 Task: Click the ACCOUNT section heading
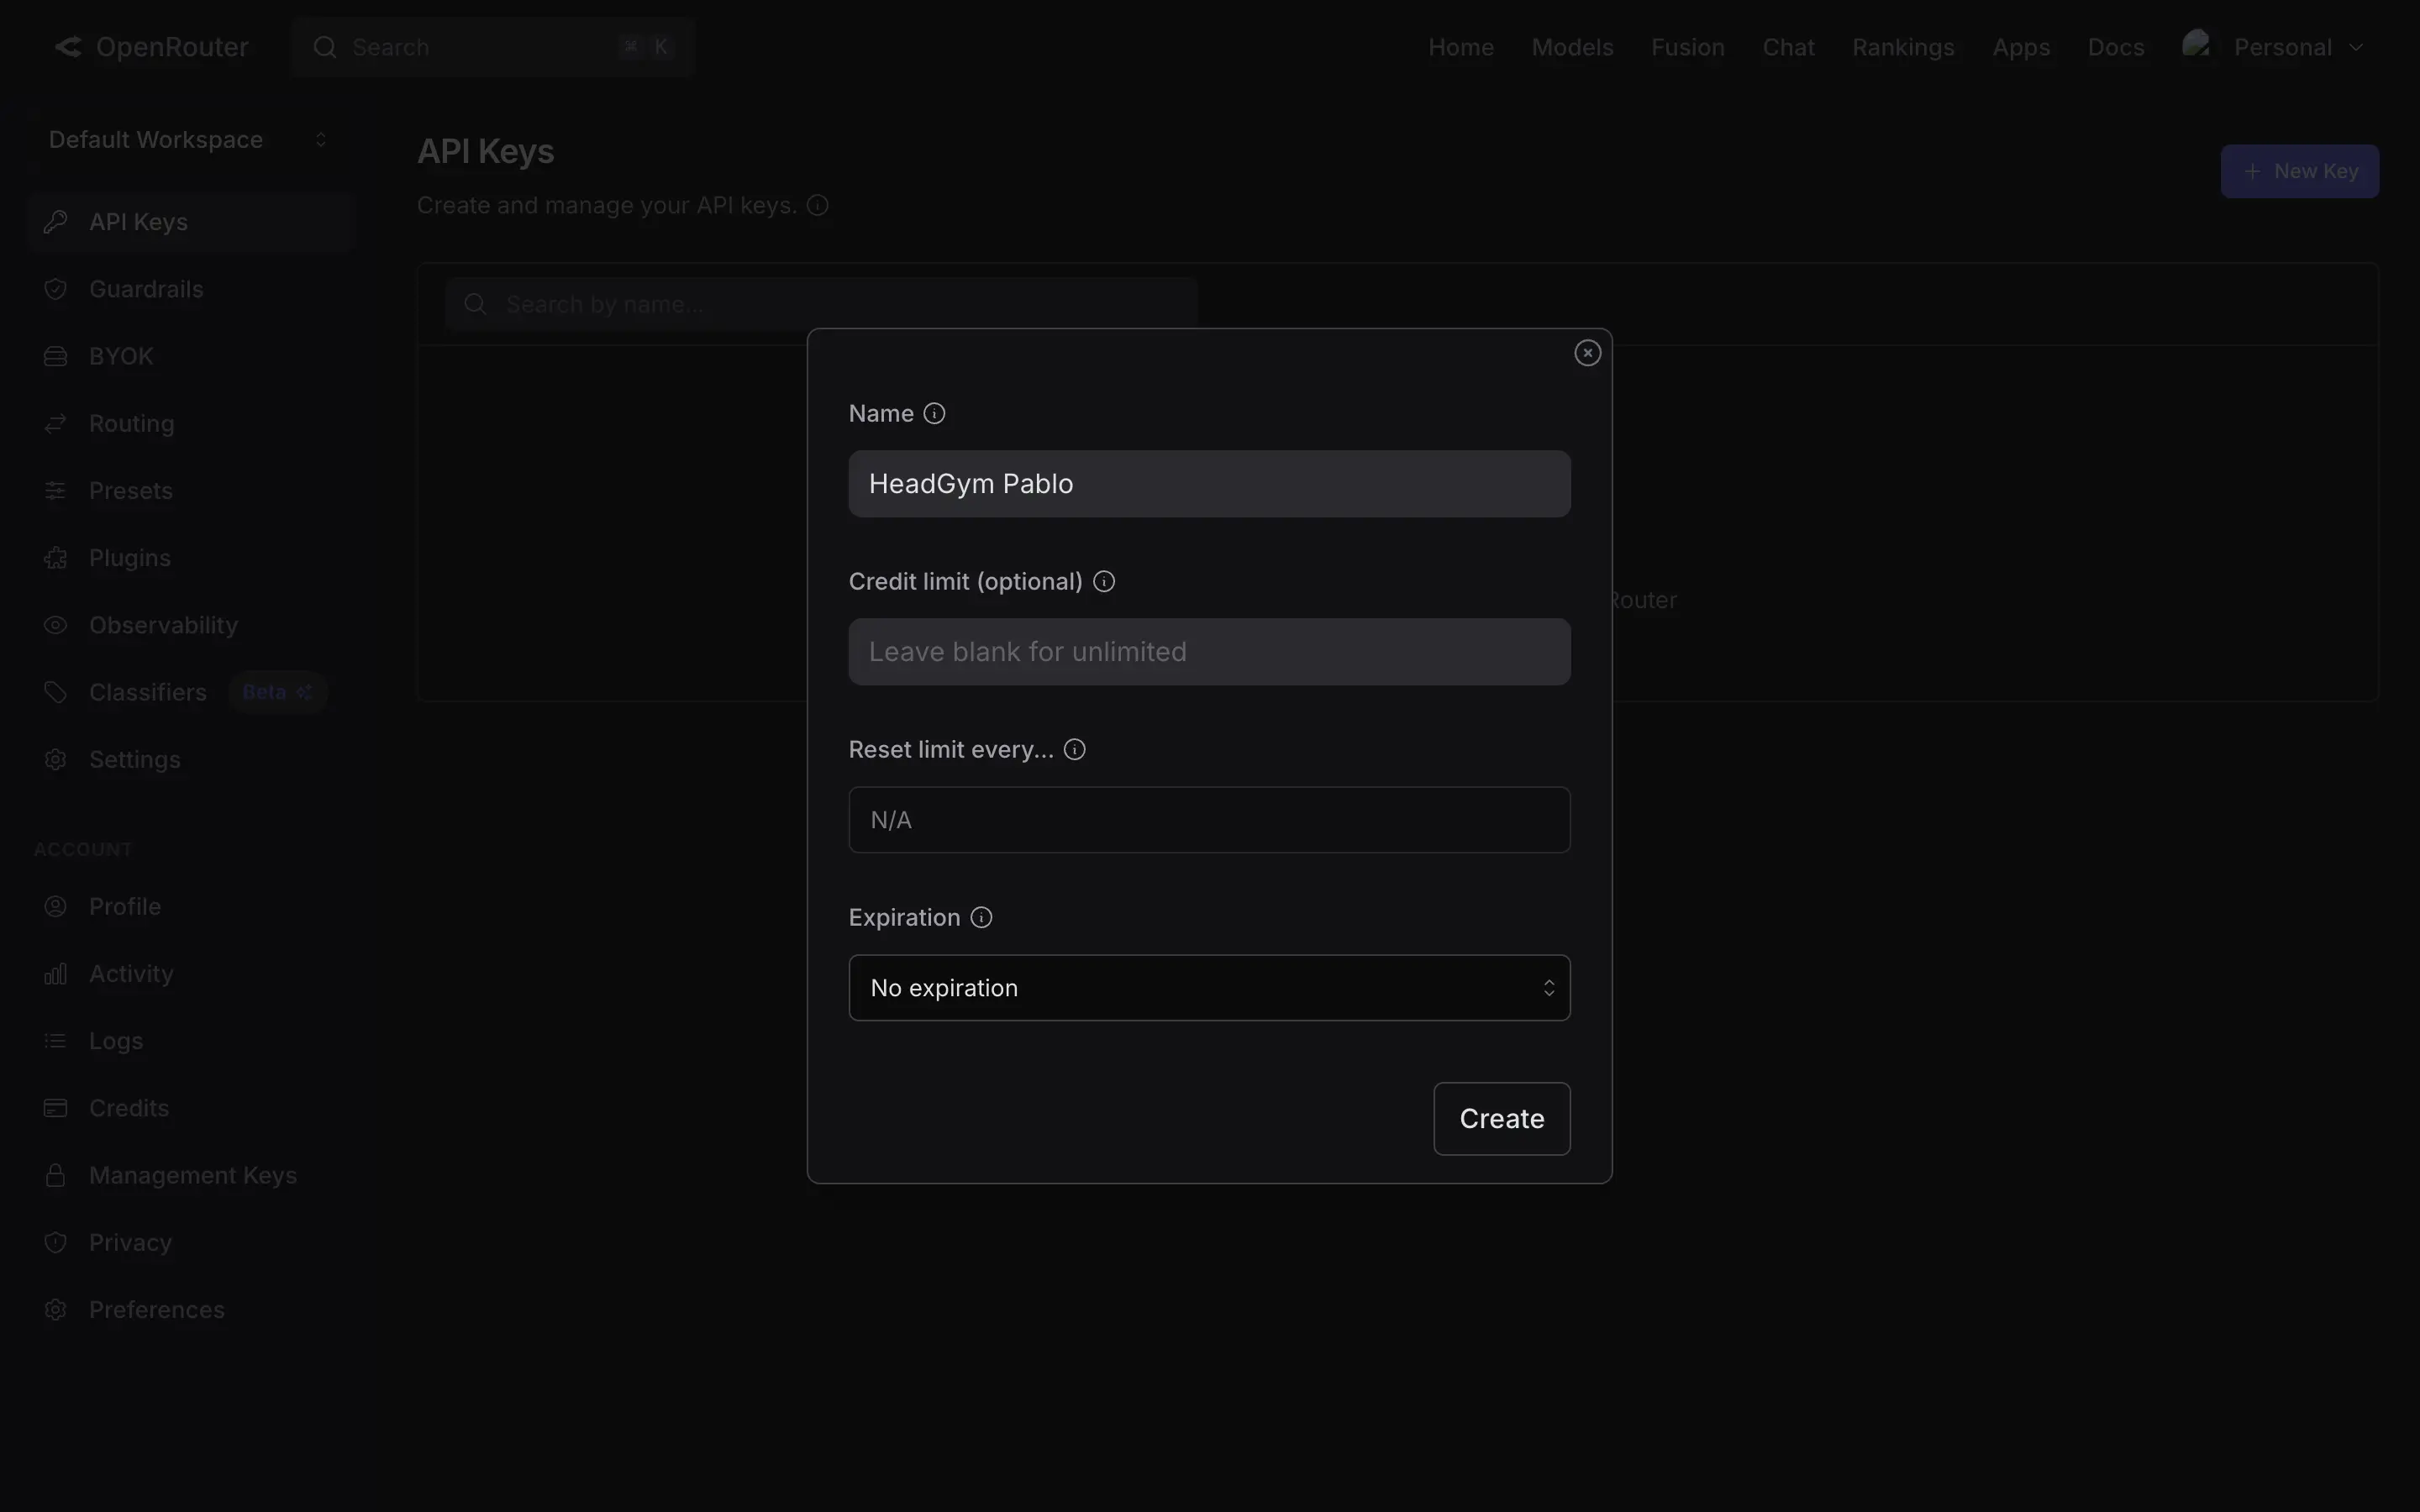[x=83, y=850]
